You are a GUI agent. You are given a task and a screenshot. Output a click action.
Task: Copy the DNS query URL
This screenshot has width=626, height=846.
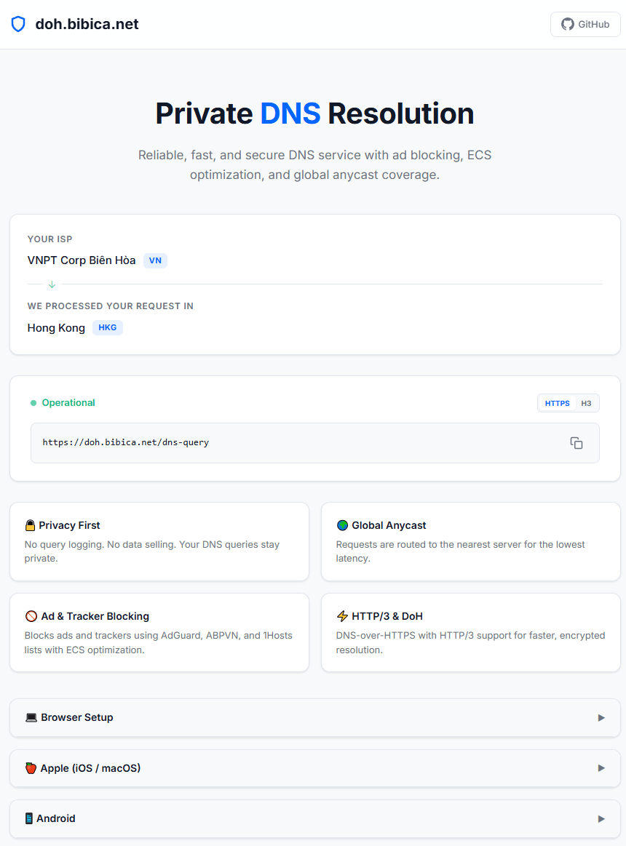click(577, 443)
